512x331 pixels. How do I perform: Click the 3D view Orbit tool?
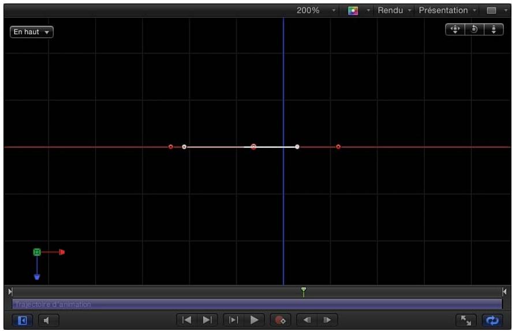pos(474,29)
